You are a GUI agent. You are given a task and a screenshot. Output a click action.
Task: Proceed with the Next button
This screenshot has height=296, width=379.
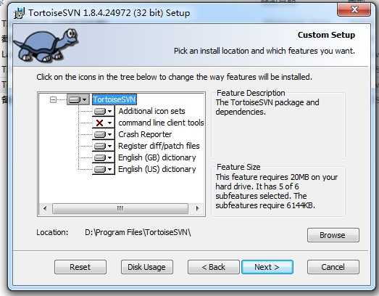click(267, 267)
